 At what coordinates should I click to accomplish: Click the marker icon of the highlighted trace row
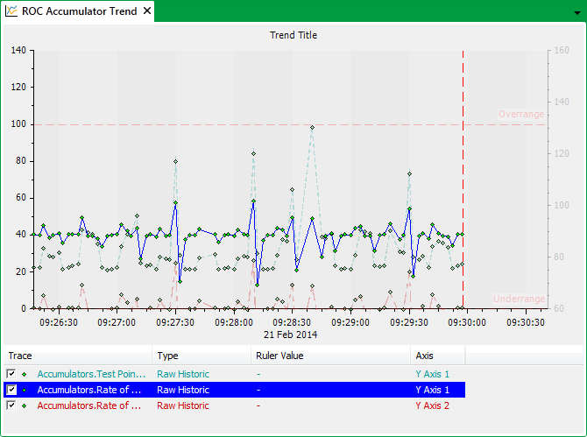[x=24, y=390]
